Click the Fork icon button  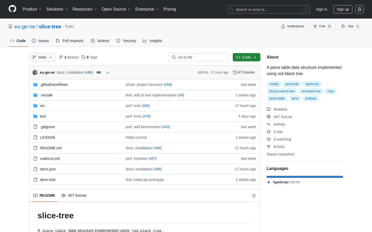322,26
